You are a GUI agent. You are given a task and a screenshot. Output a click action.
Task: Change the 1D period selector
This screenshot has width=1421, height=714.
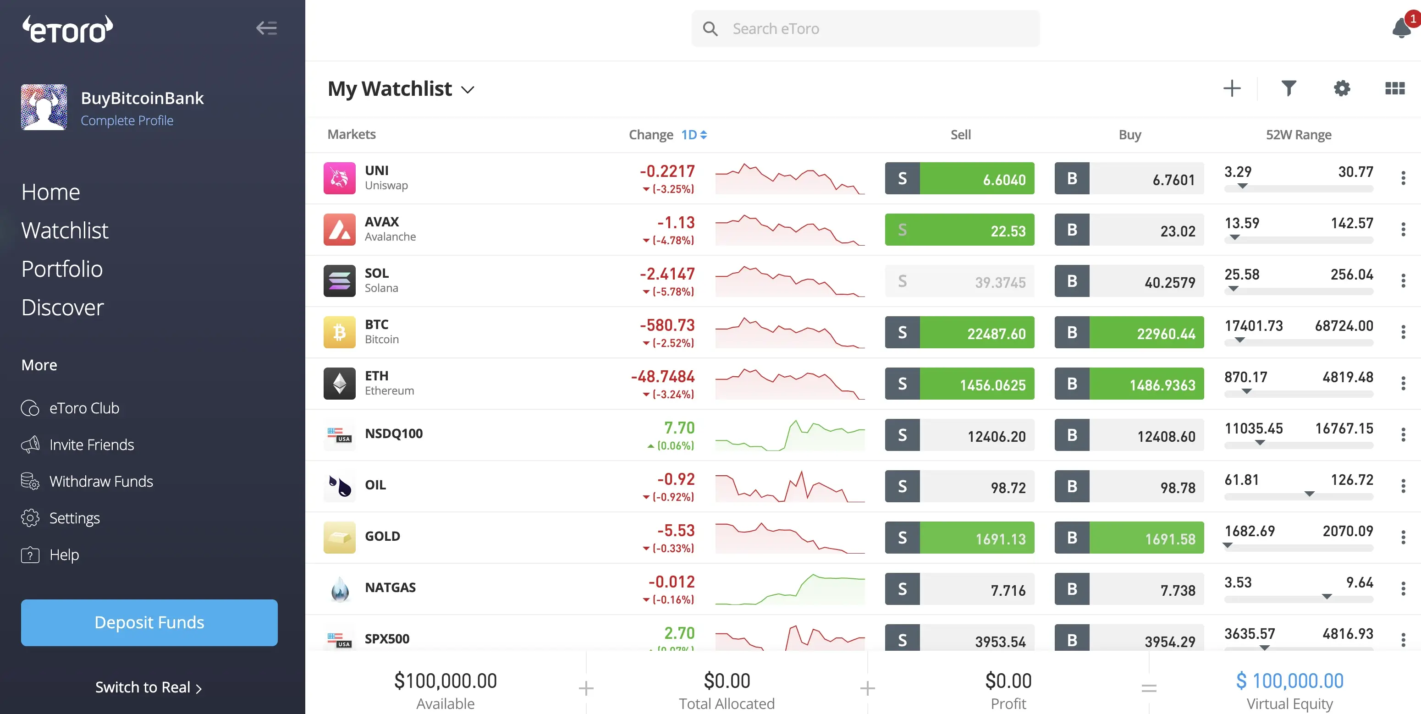click(694, 135)
